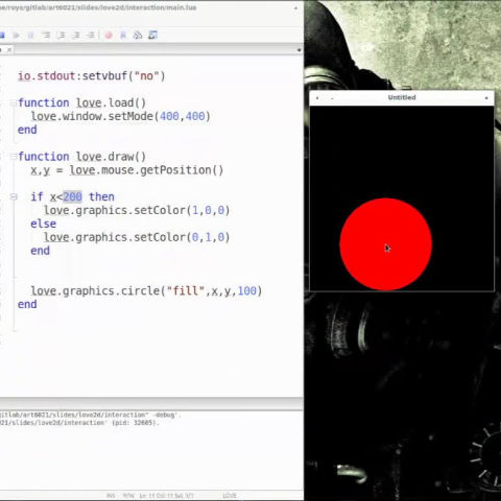Image resolution: width=501 pixels, height=501 pixels.
Task: Click the "Untitled" title of the LÖVE window
Action: tap(402, 97)
